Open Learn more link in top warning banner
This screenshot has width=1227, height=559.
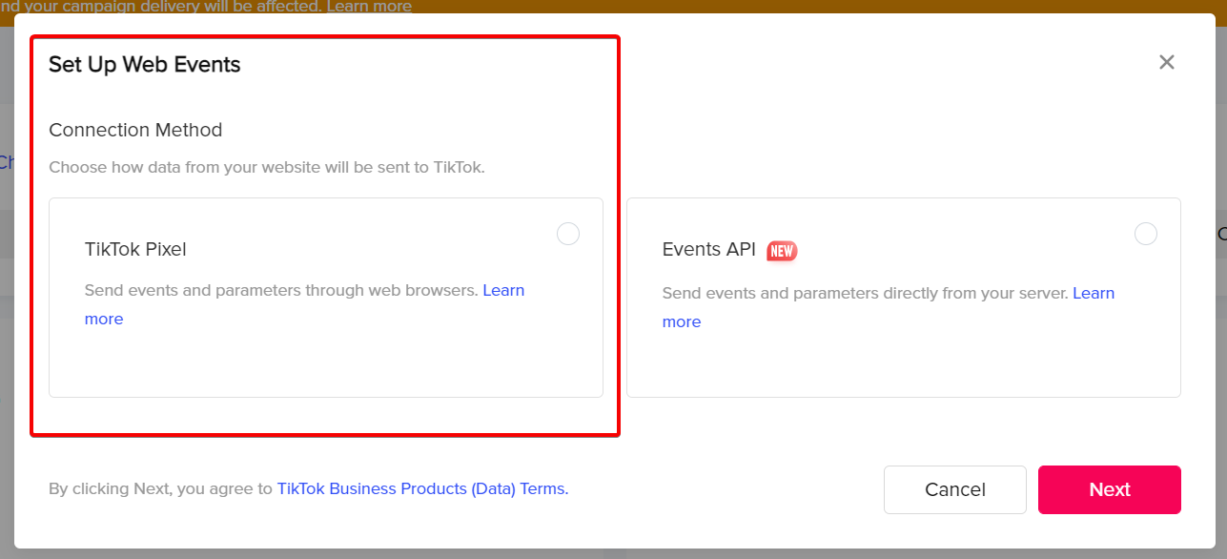(369, 7)
